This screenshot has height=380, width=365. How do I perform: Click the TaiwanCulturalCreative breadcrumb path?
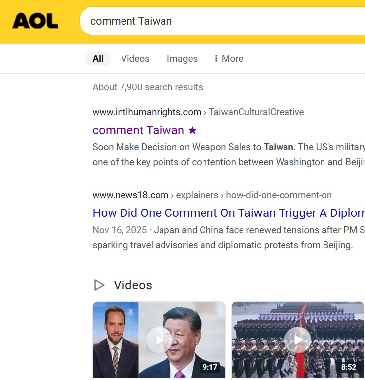click(256, 112)
